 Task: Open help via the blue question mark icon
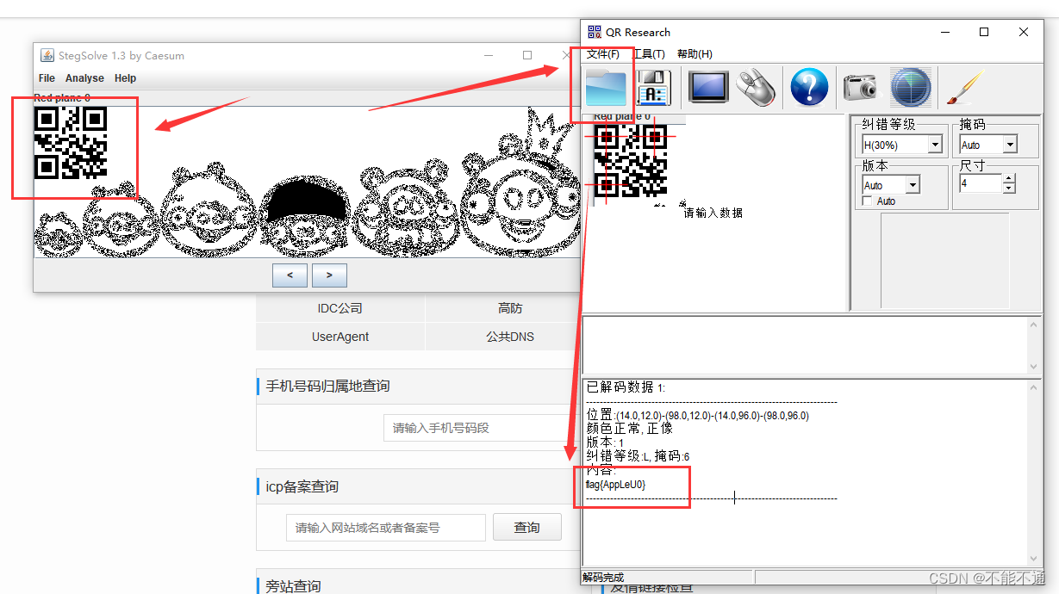[809, 88]
